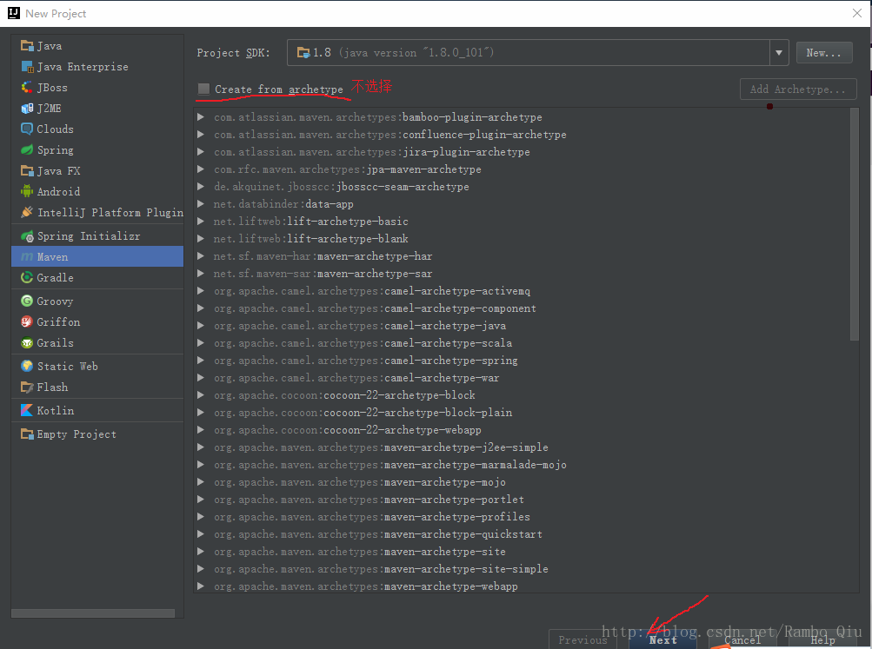Click the Spring leaf icon
872x649 pixels.
click(27, 150)
